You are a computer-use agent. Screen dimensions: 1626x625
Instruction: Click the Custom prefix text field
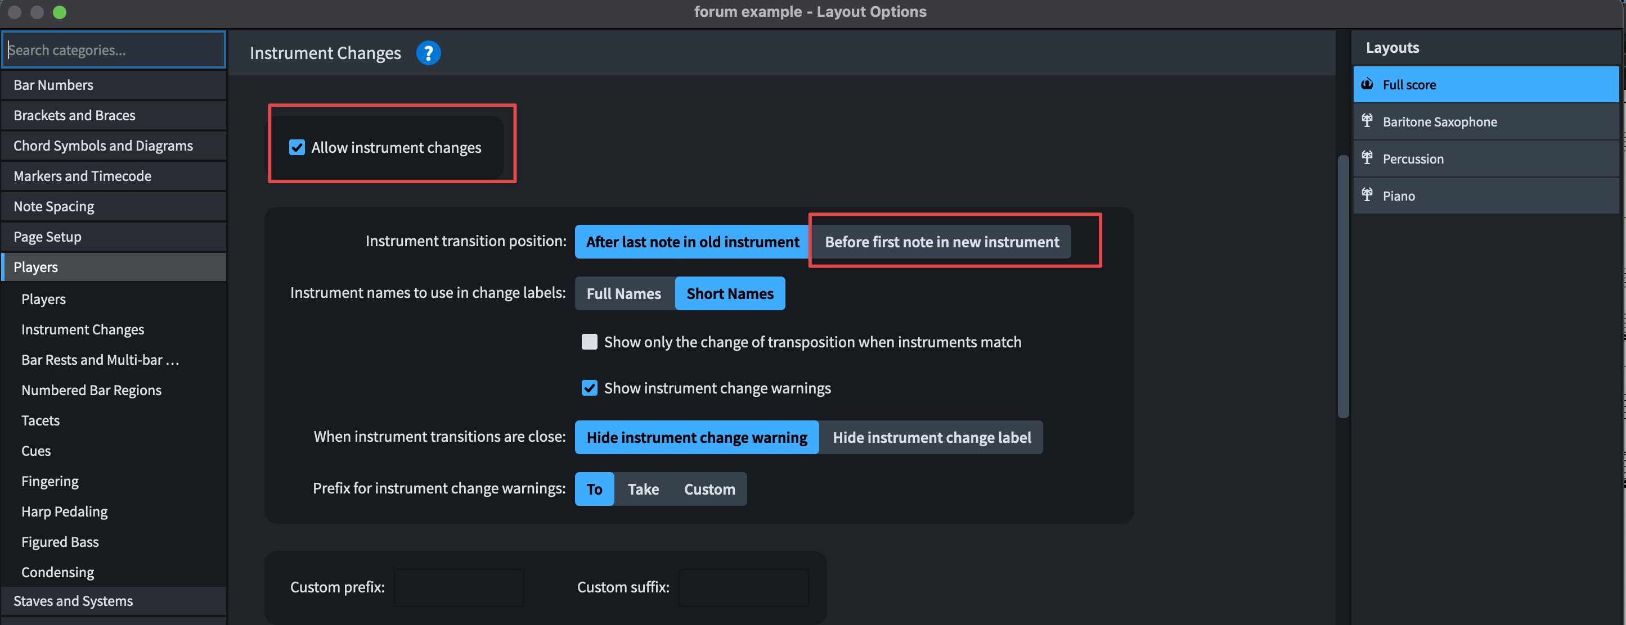pyautogui.click(x=458, y=587)
